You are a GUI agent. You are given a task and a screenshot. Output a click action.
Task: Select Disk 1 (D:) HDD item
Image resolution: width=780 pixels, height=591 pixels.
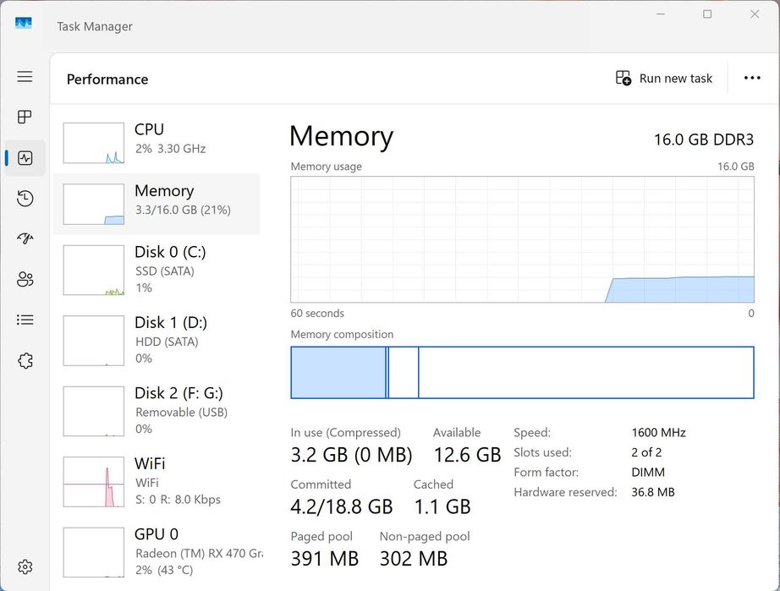[157, 339]
